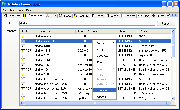The image size is (180, 110).
Task: Click the Finger tab icon
Action: coord(92,16)
